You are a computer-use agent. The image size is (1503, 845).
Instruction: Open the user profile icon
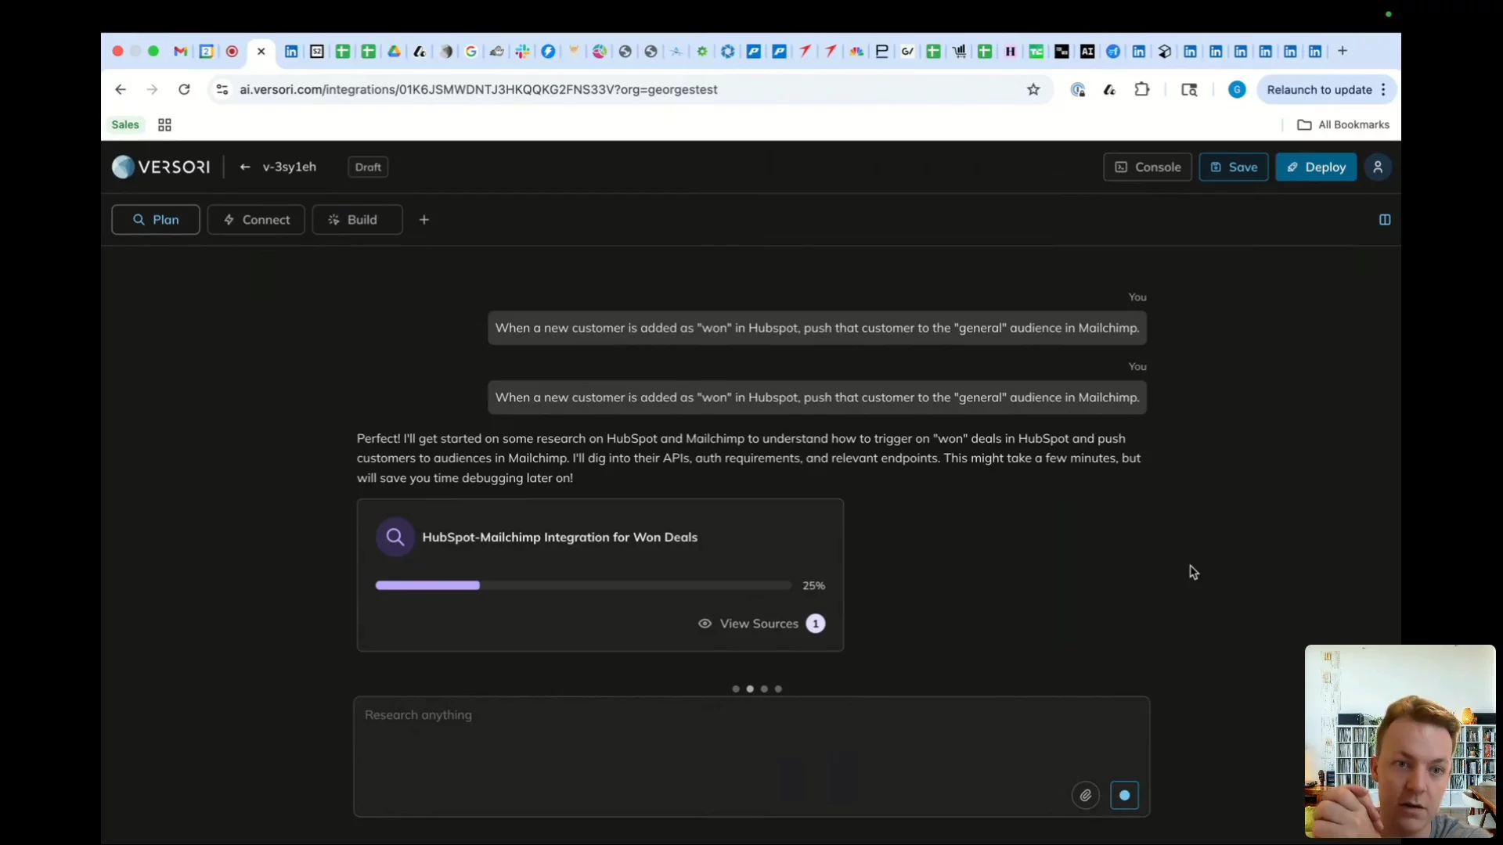pyautogui.click(x=1378, y=167)
